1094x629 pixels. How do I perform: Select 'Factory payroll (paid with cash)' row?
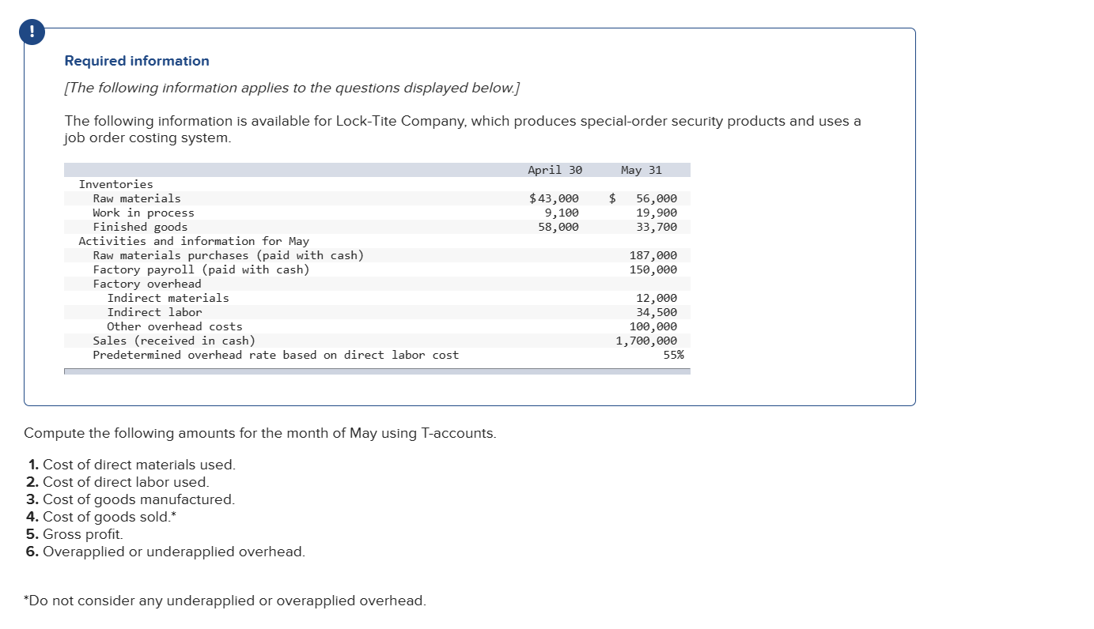pos(201,269)
